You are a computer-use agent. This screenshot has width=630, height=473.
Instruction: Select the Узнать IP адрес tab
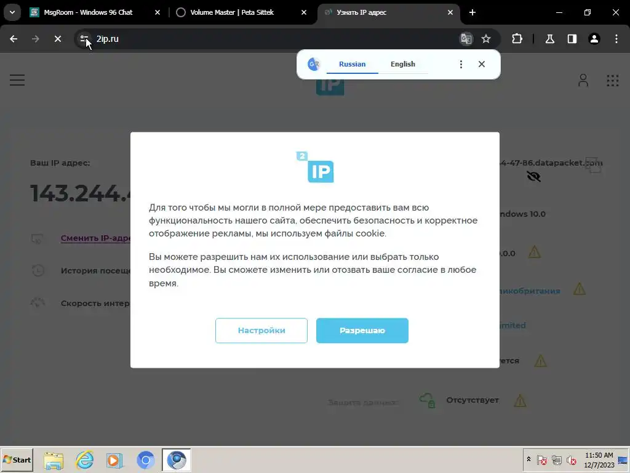coord(362,12)
